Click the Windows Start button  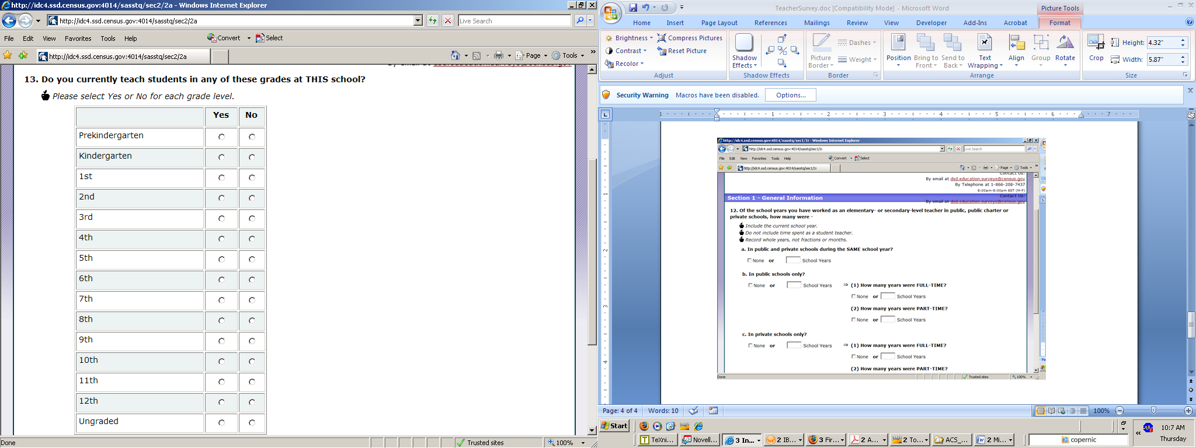coord(615,426)
